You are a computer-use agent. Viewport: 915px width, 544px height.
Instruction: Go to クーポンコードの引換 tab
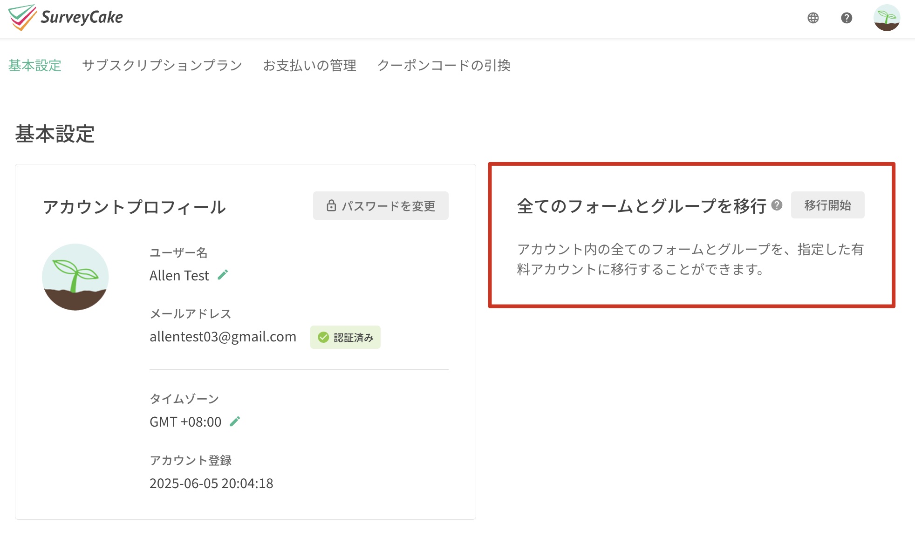[x=444, y=65]
